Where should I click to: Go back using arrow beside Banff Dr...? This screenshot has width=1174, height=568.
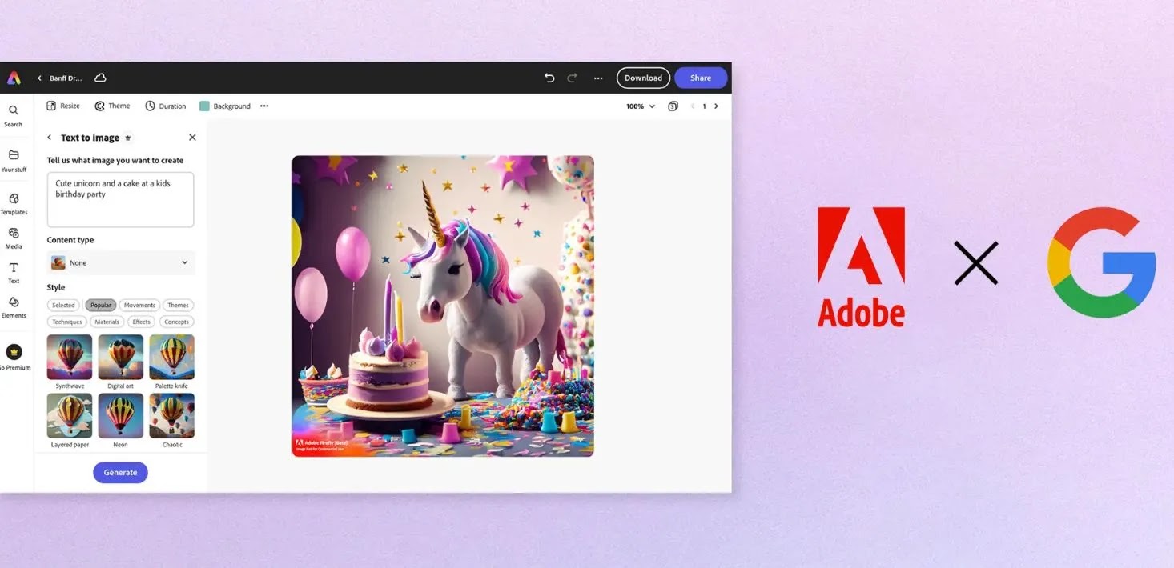click(39, 78)
